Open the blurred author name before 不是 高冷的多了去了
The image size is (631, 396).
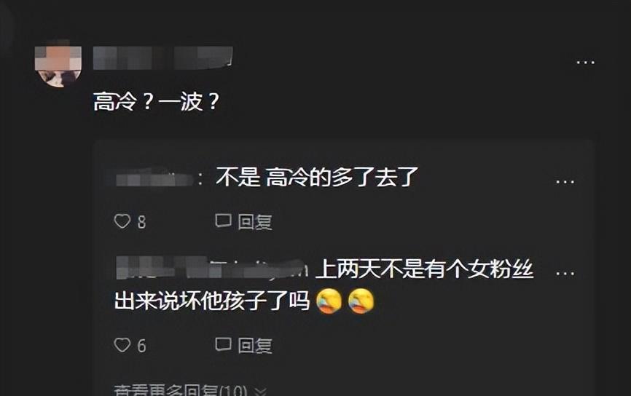pyautogui.click(x=154, y=178)
